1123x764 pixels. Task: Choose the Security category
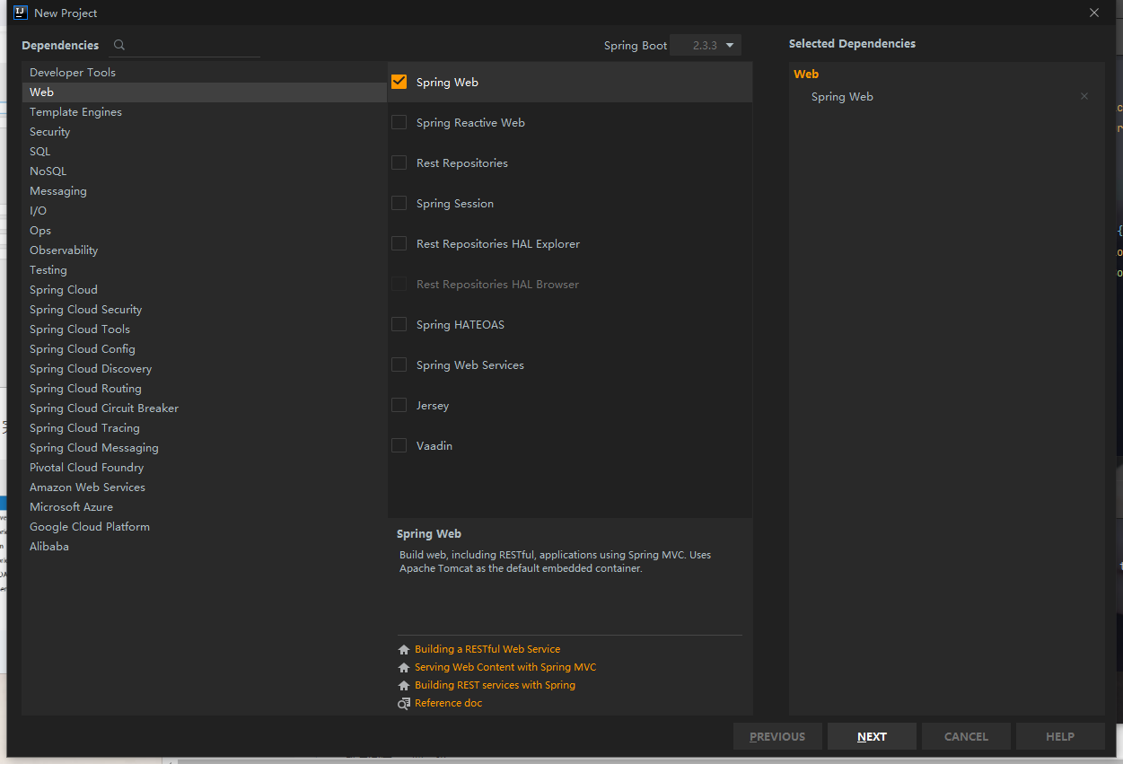click(205, 131)
